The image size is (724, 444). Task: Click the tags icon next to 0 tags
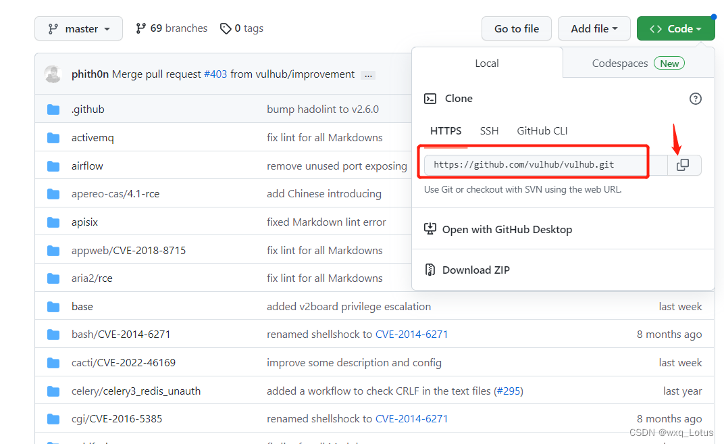pyautogui.click(x=225, y=28)
